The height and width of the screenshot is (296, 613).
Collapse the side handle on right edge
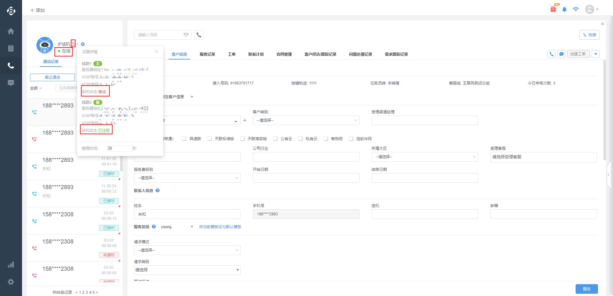point(609,175)
